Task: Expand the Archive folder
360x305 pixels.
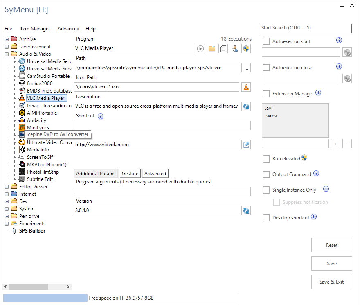Action: pyautogui.click(x=7, y=39)
